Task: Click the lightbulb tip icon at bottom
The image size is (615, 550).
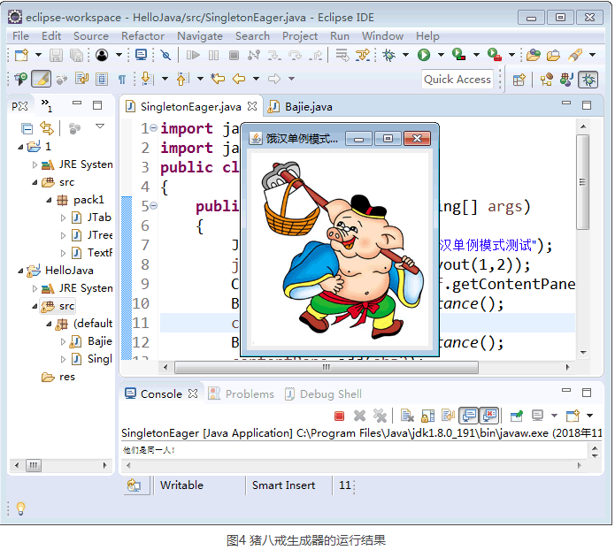Action: coord(20,508)
